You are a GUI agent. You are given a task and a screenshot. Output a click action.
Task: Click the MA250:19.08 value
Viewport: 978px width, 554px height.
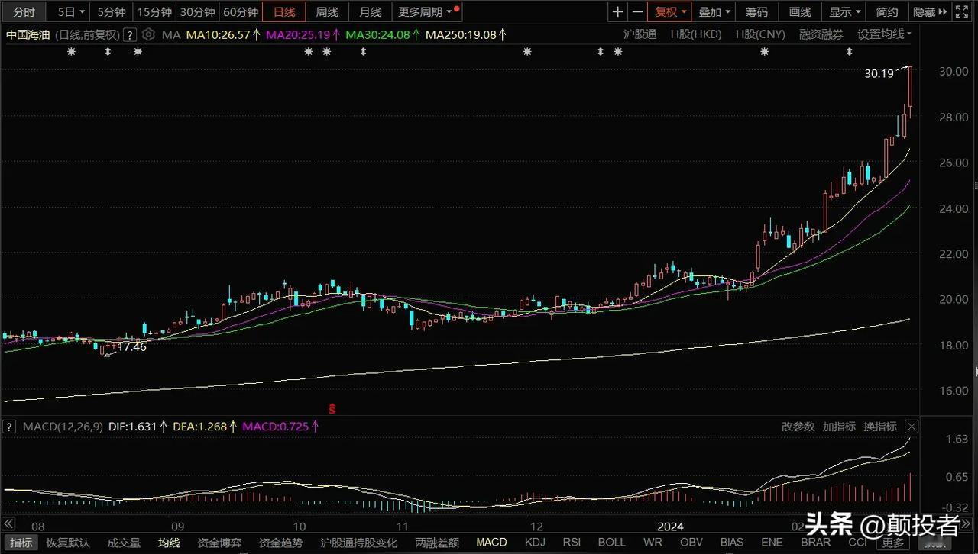(x=461, y=34)
